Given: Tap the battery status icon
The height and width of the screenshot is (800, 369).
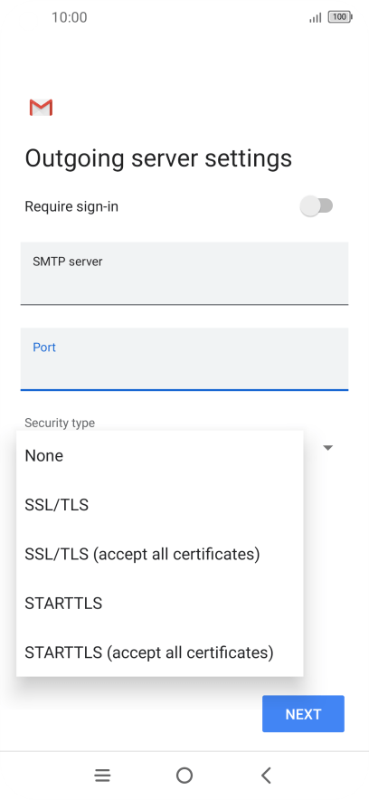Looking at the screenshot, I should click(340, 17).
